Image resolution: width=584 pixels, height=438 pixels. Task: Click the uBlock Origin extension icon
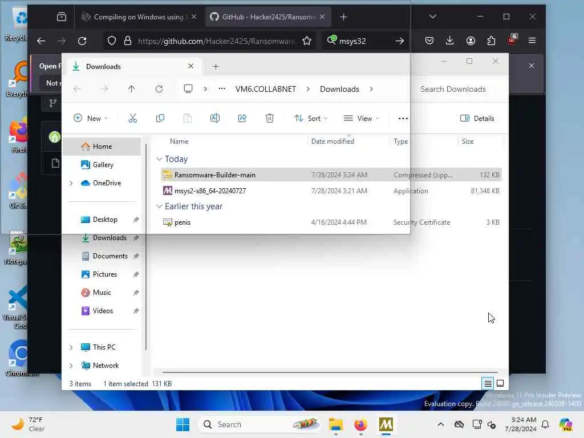[x=512, y=39]
